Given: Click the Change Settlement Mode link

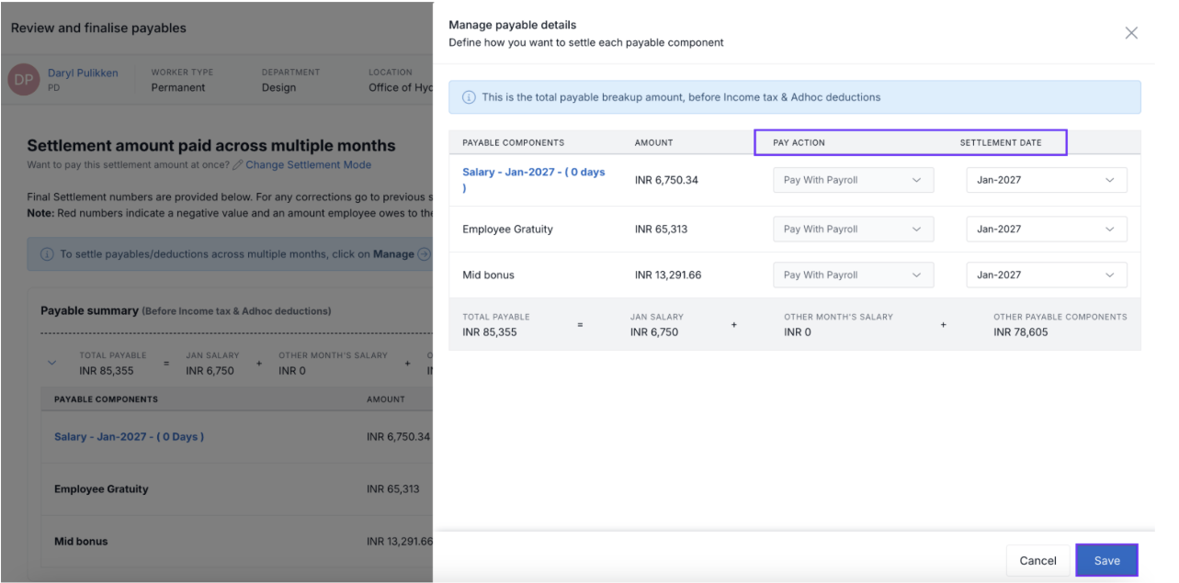Looking at the screenshot, I should tap(308, 165).
